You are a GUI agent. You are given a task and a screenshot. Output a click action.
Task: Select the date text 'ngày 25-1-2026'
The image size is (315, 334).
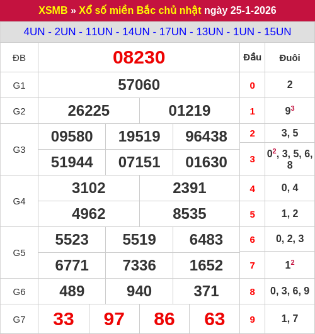coord(240,10)
